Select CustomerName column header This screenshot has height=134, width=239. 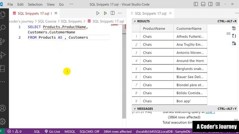click(x=190, y=28)
